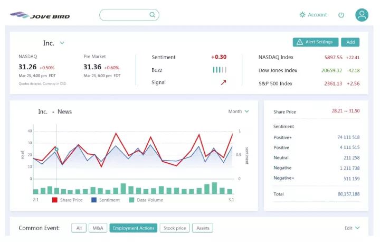Click the Alert Settings button
This screenshot has width=380, height=242.
tap(315, 42)
